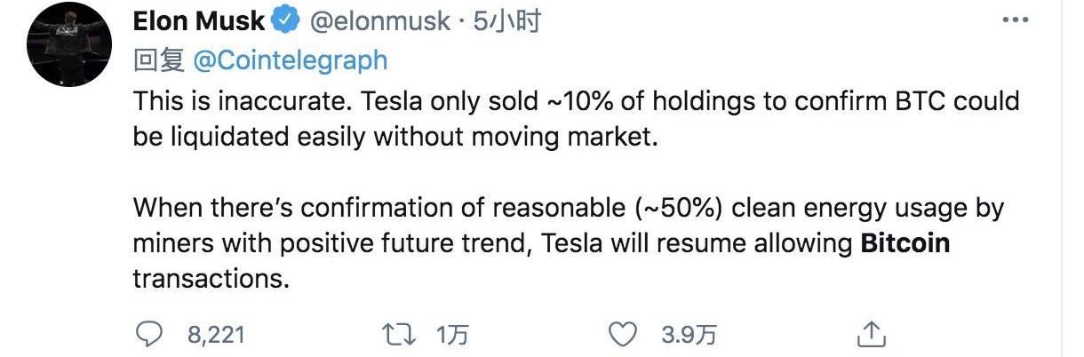Click the 3.9万 like count
Image resolution: width=1084 pixels, height=357 pixels.
click(x=689, y=335)
